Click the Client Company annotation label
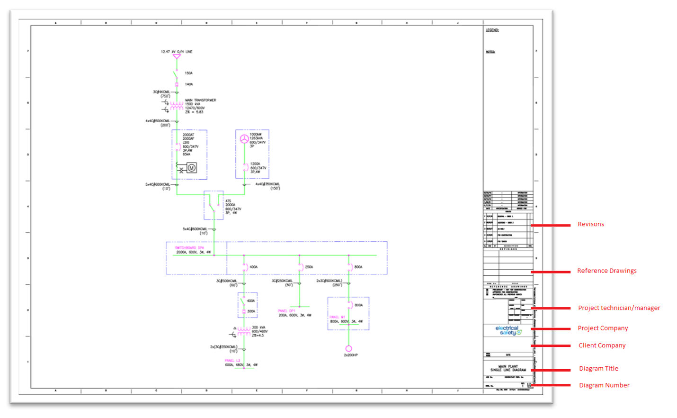The height and width of the screenshot is (418, 677). click(x=602, y=345)
